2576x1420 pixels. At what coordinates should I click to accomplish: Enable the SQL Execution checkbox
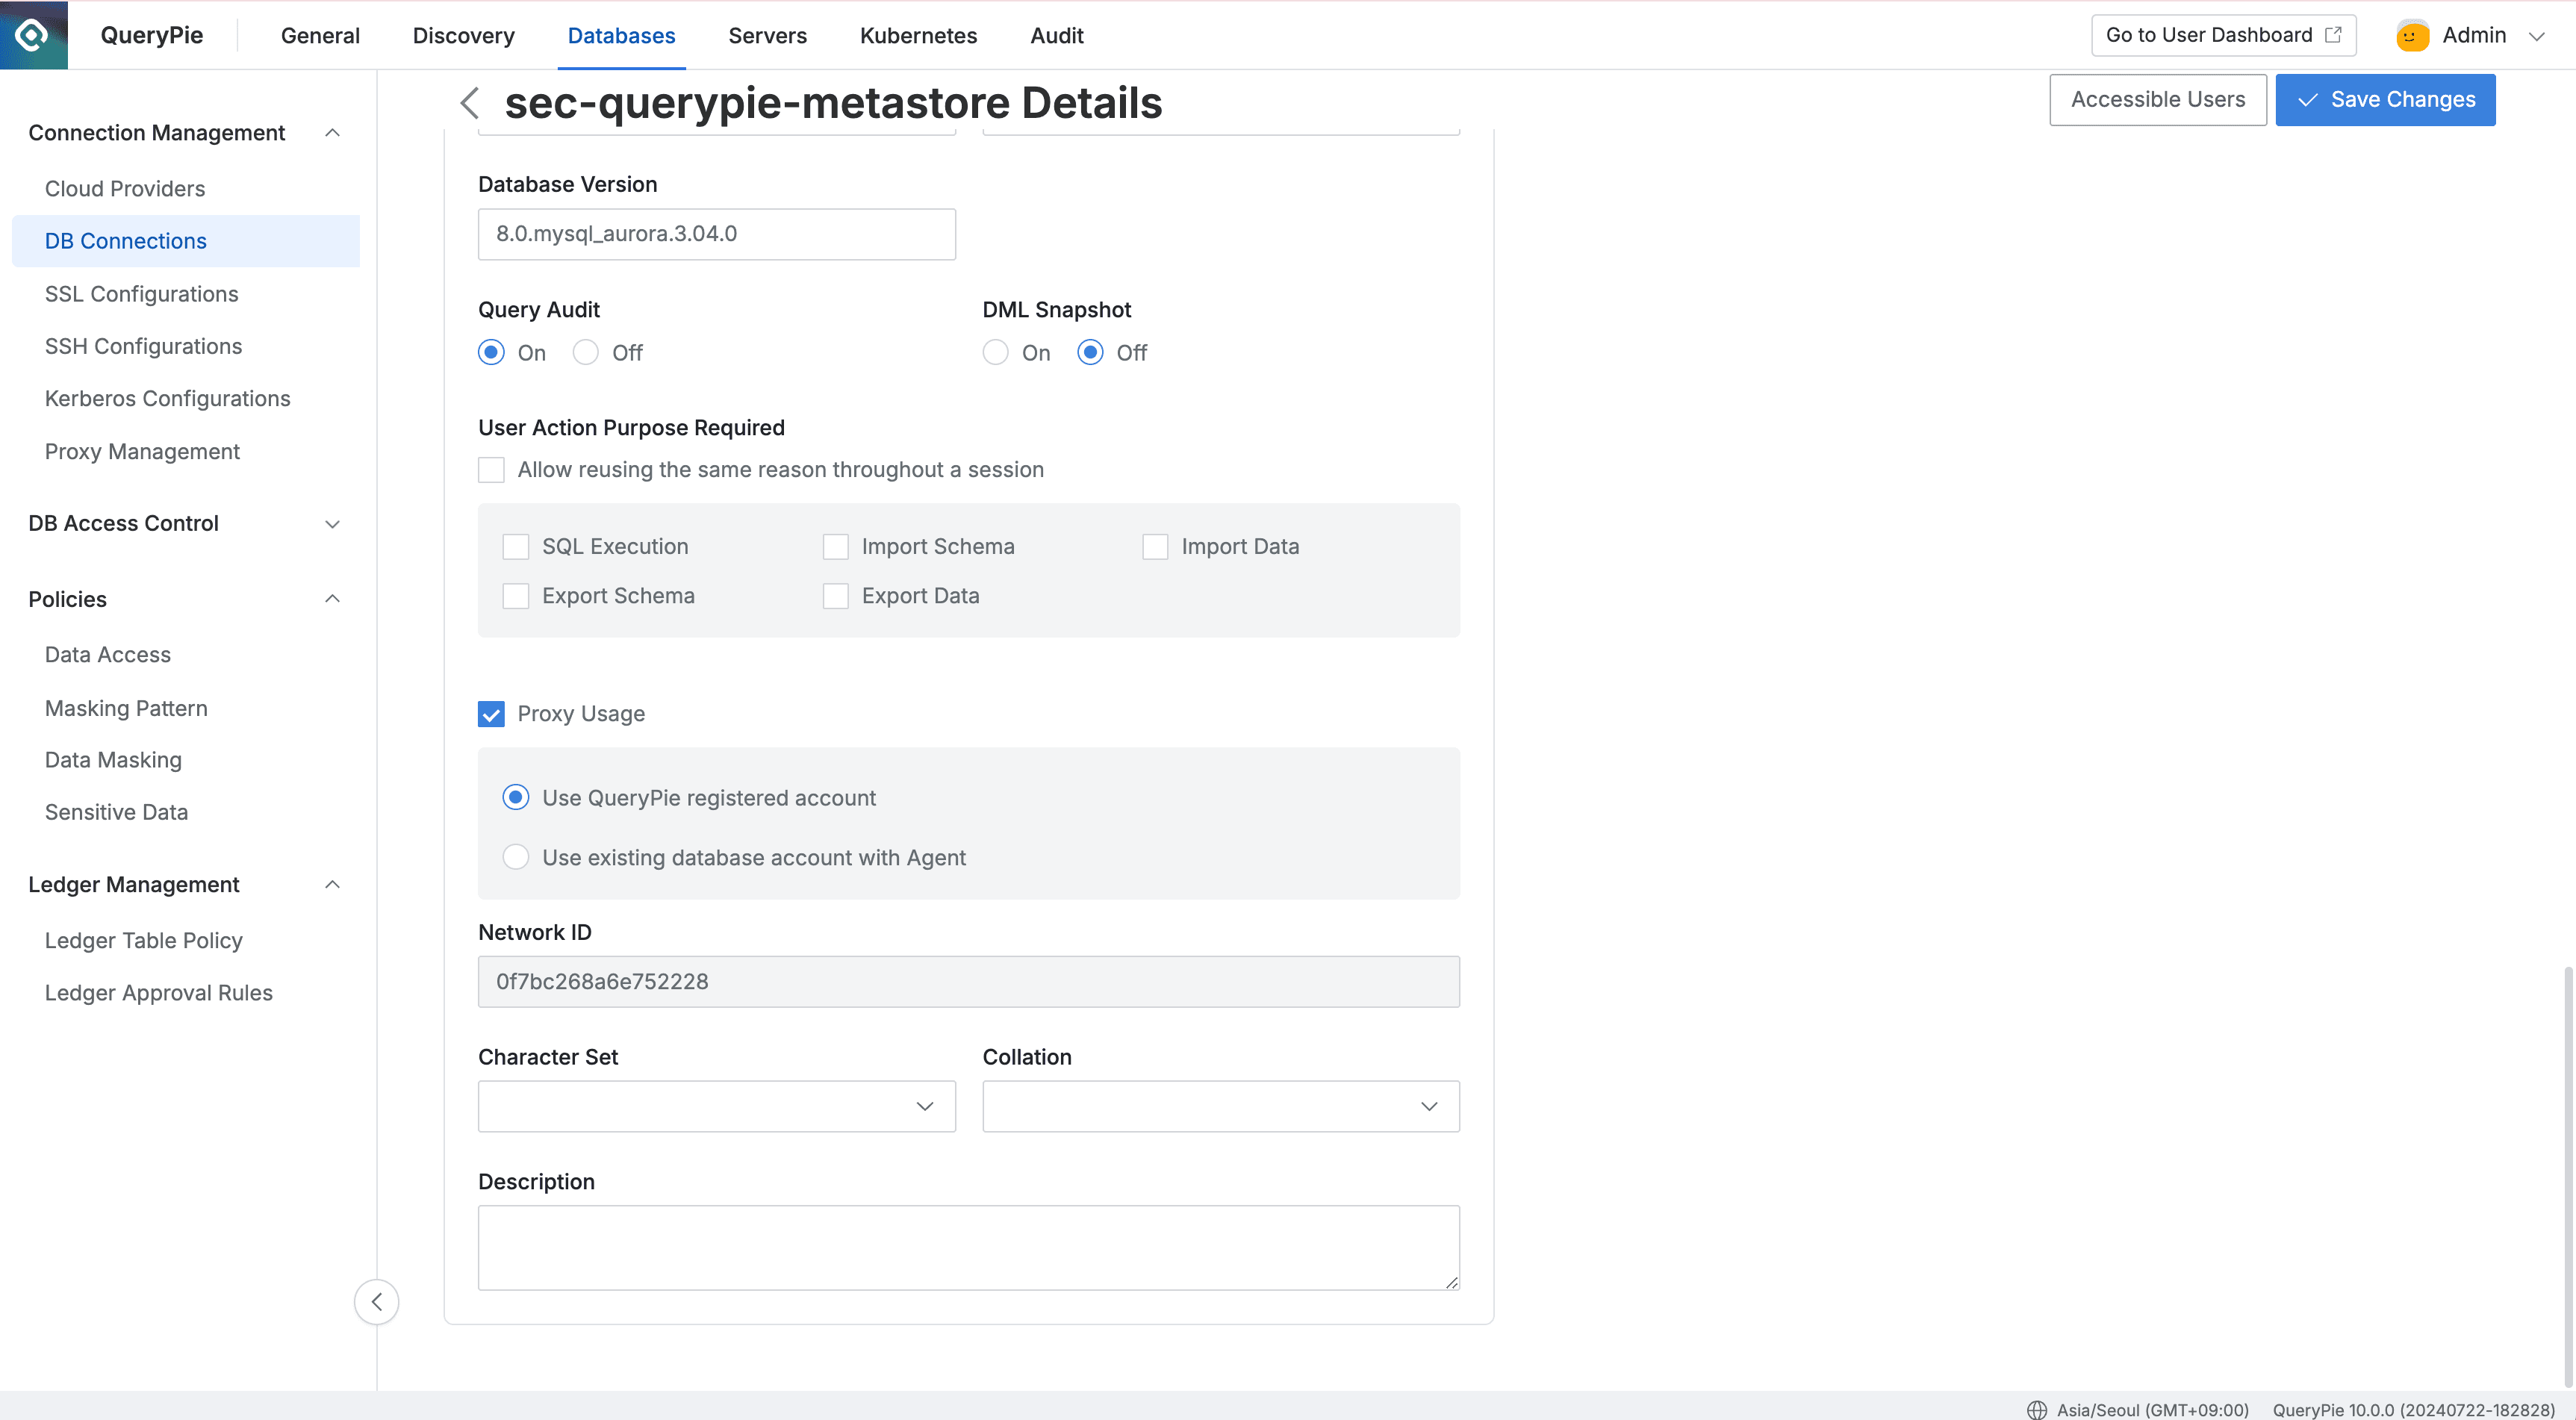pos(515,546)
